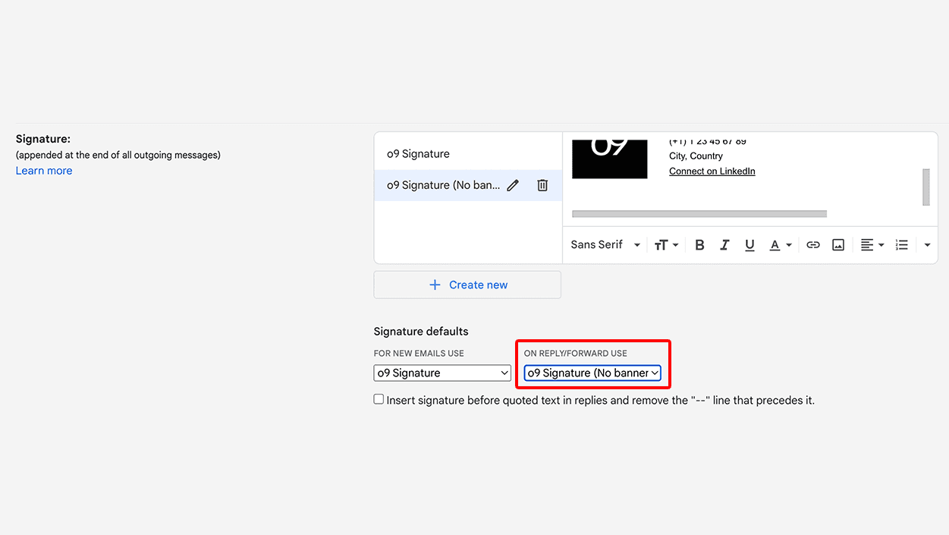The image size is (949, 535).
Task: Delete signature using the trash icon
Action: [x=542, y=185]
